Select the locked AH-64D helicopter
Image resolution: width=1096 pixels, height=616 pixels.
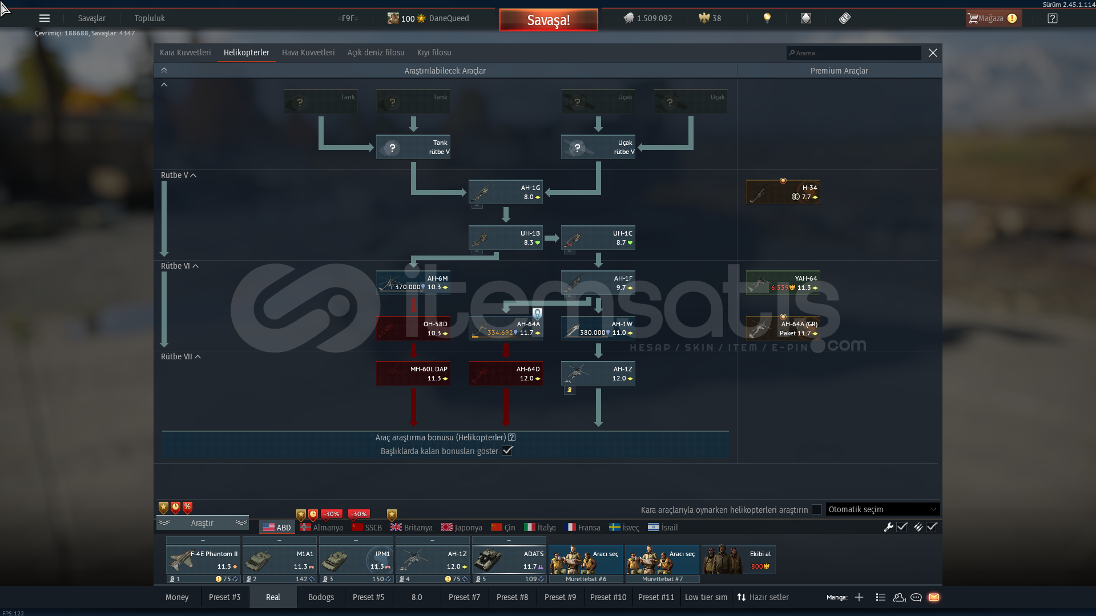pyautogui.click(x=505, y=374)
